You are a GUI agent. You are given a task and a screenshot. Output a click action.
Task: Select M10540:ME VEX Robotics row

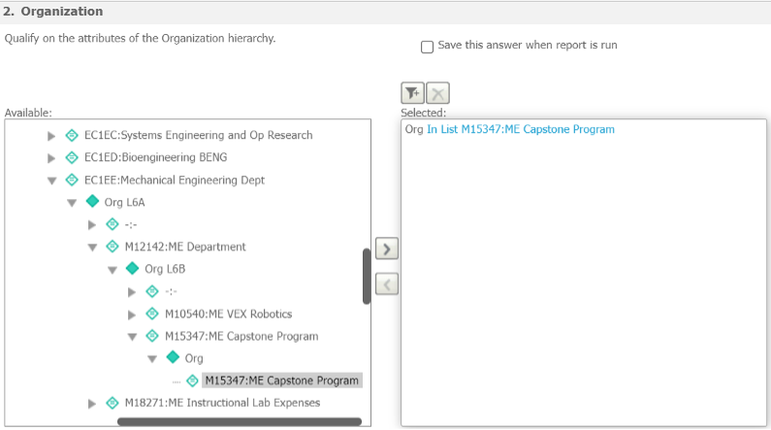point(228,314)
